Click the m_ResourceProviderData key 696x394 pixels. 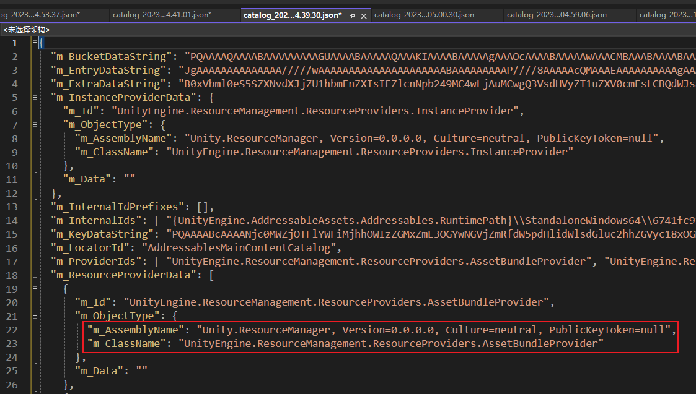click(123, 275)
